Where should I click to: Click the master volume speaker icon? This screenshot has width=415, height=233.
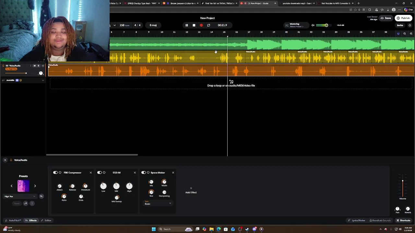click(313, 25)
